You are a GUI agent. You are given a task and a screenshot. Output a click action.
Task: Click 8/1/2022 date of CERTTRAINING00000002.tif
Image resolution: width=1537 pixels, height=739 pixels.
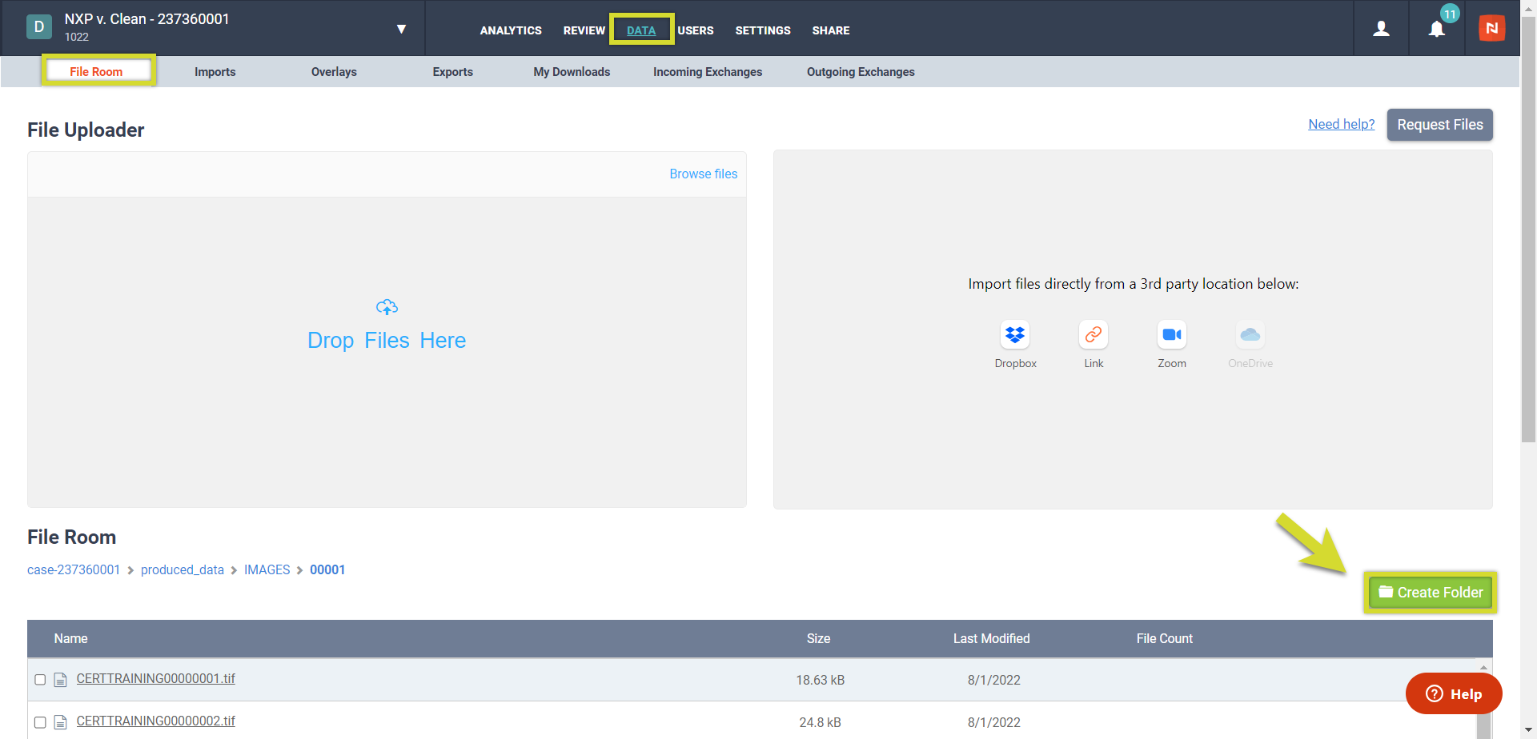click(x=994, y=722)
